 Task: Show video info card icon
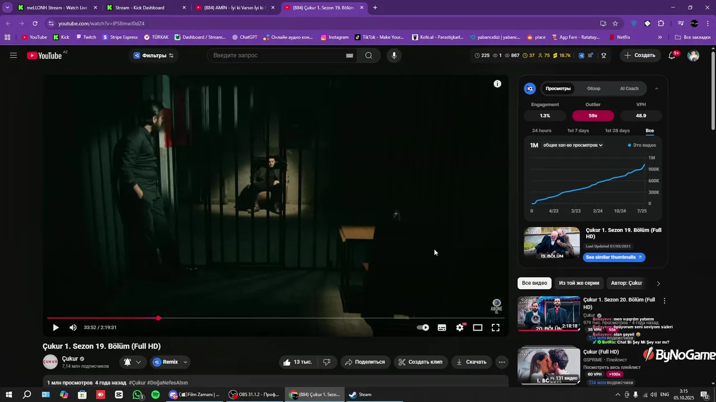point(497,84)
